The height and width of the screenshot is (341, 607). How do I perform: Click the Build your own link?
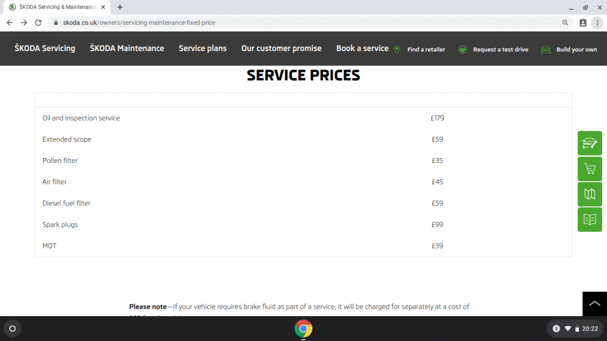[577, 50]
